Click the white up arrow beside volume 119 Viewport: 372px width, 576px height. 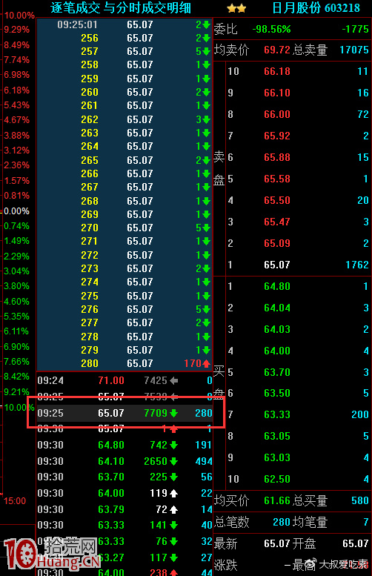(174, 494)
